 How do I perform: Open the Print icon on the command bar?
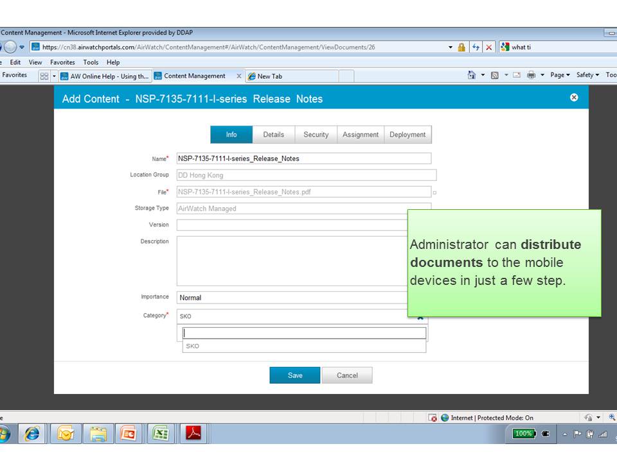532,75
